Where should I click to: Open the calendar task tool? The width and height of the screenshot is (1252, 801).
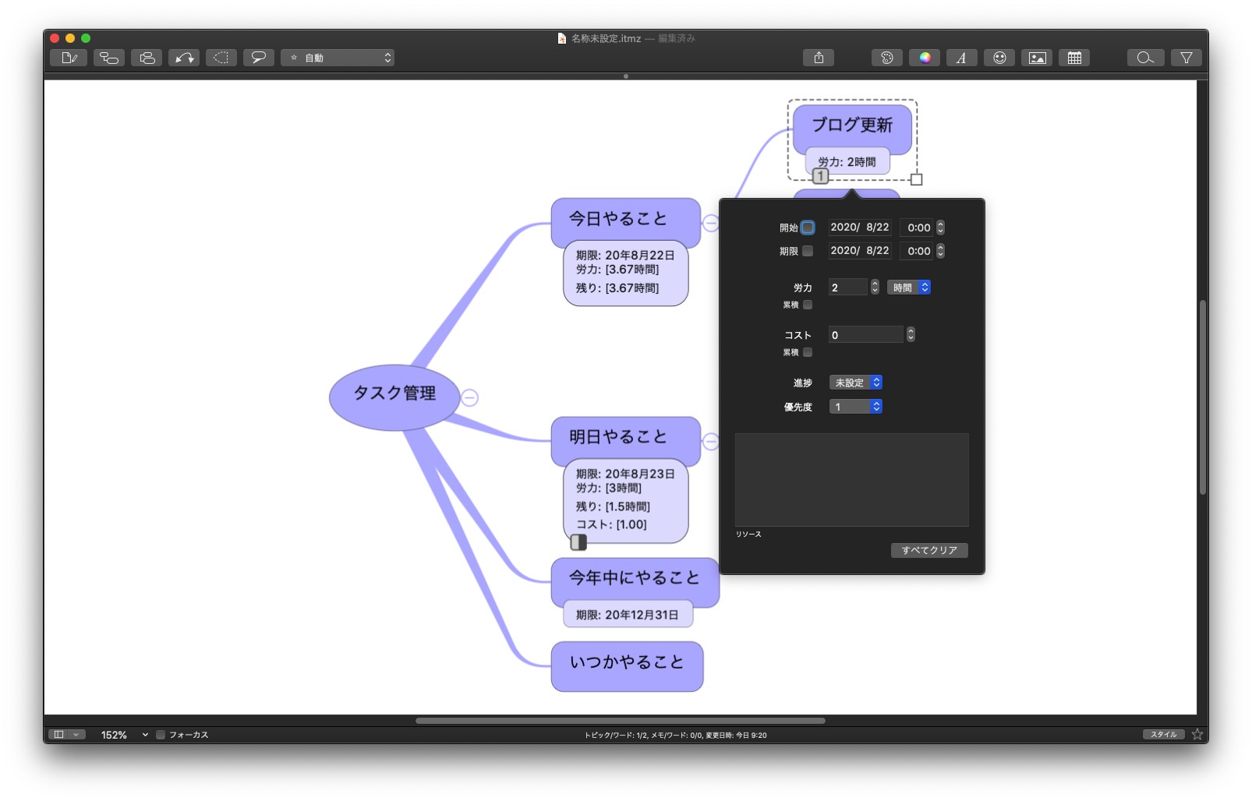1074,57
